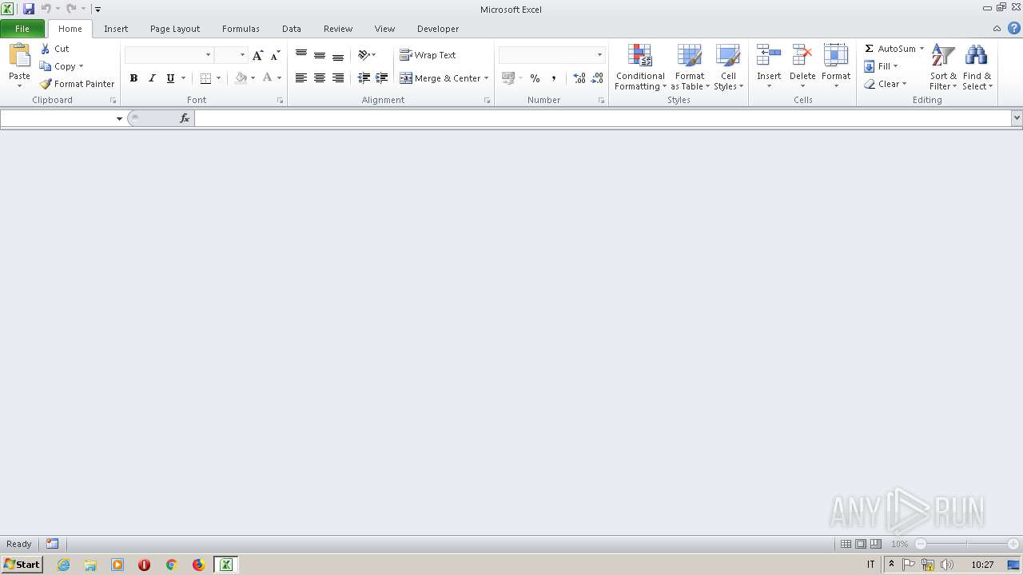Switch to the Data tab
This screenshot has width=1023, height=575.
(x=292, y=29)
